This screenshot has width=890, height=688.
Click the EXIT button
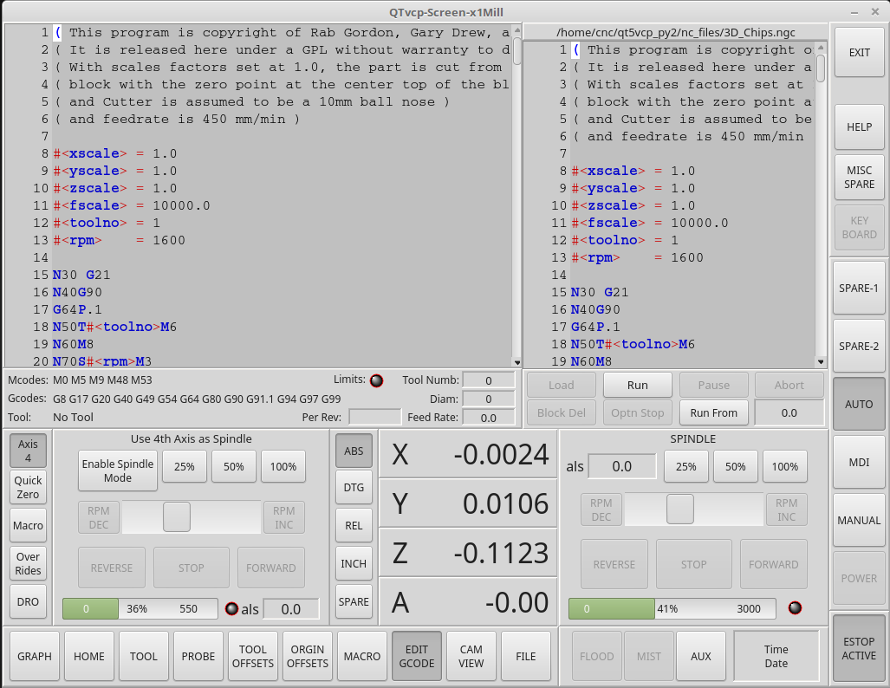click(860, 53)
